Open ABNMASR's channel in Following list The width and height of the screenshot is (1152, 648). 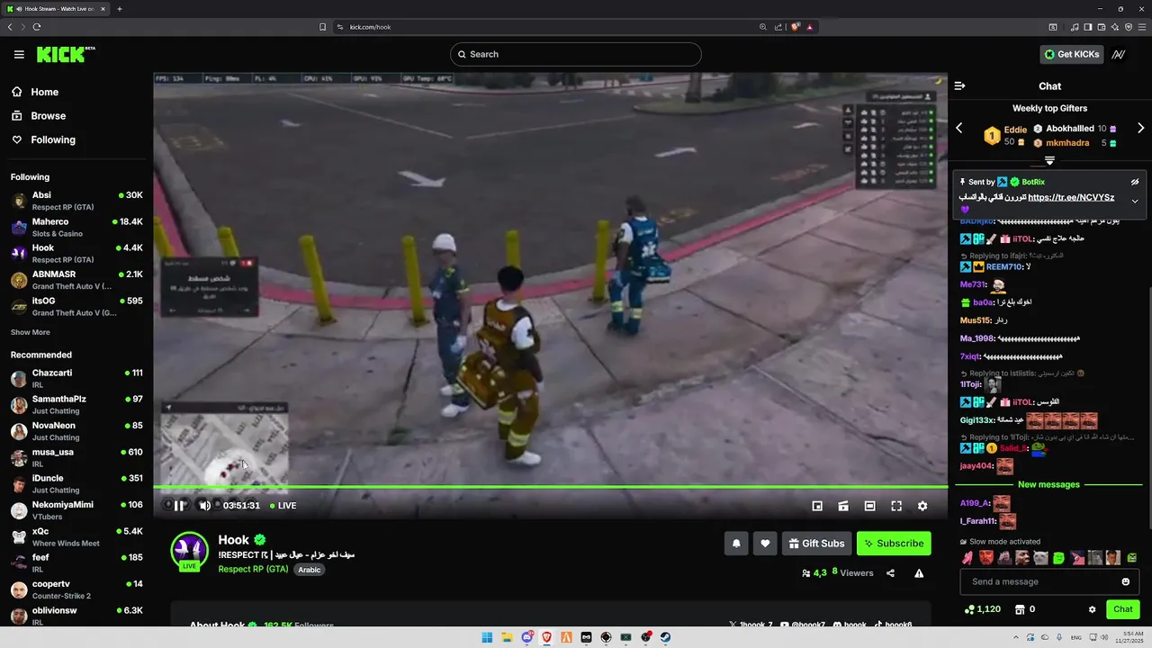[76, 279]
